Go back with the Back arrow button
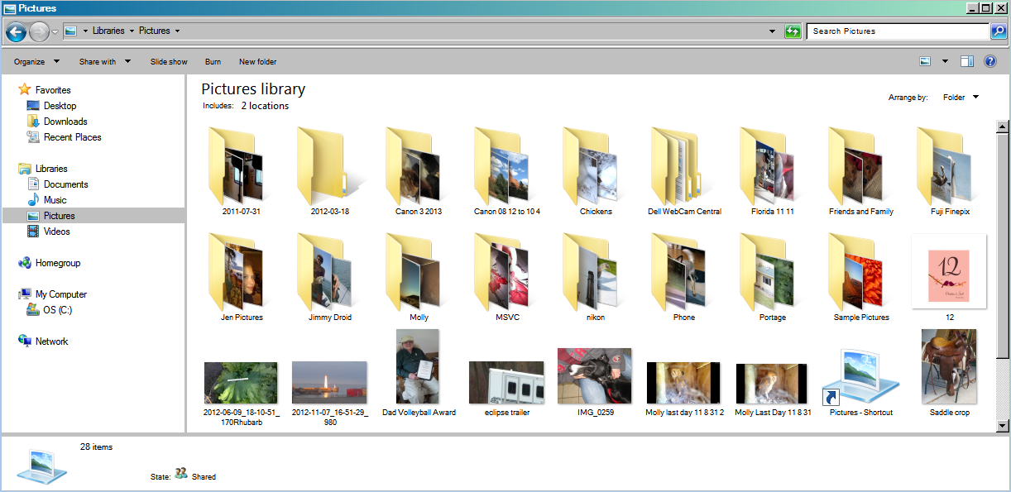Viewport: 1011px width, 492px height. (x=16, y=31)
